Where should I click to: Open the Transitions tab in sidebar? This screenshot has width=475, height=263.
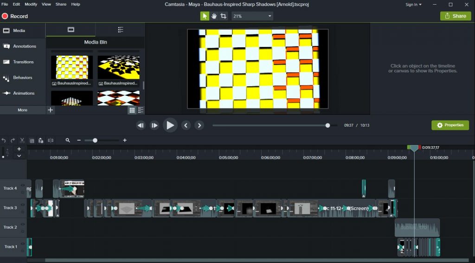point(23,62)
